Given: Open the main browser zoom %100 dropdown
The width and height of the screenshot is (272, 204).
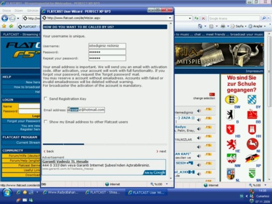Looking at the screenshot, I should click(265, 185).
